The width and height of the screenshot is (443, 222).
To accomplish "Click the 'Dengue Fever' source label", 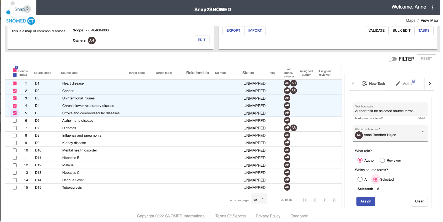I will click(73, 180).
